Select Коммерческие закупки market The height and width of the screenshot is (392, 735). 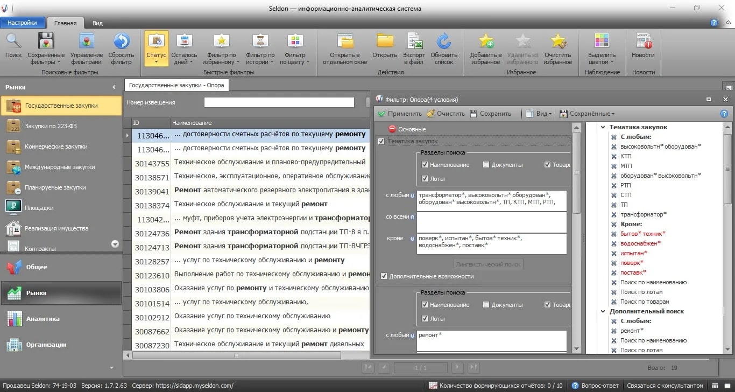click(61, 146)
